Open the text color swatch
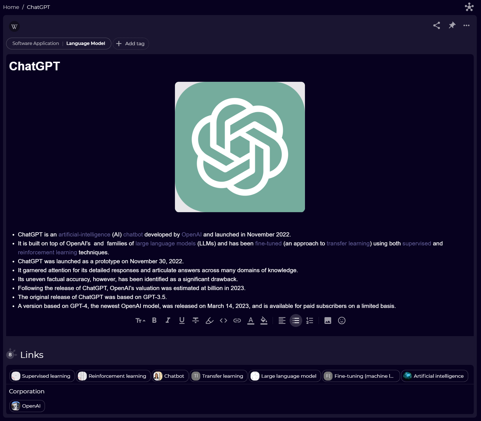Viewport: 481px width, 421px height. pyautogui.click(x=251, y=320)
